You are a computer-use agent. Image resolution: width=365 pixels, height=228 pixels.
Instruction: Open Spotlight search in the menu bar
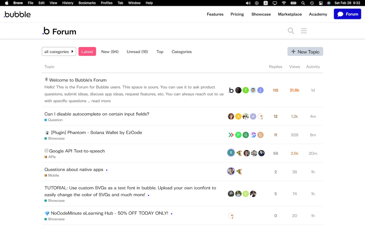tap(303, 3)
